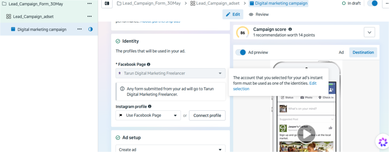This screenshot has width=389, height=152.
Task: Switch to Edit mode
Action: 233,14
